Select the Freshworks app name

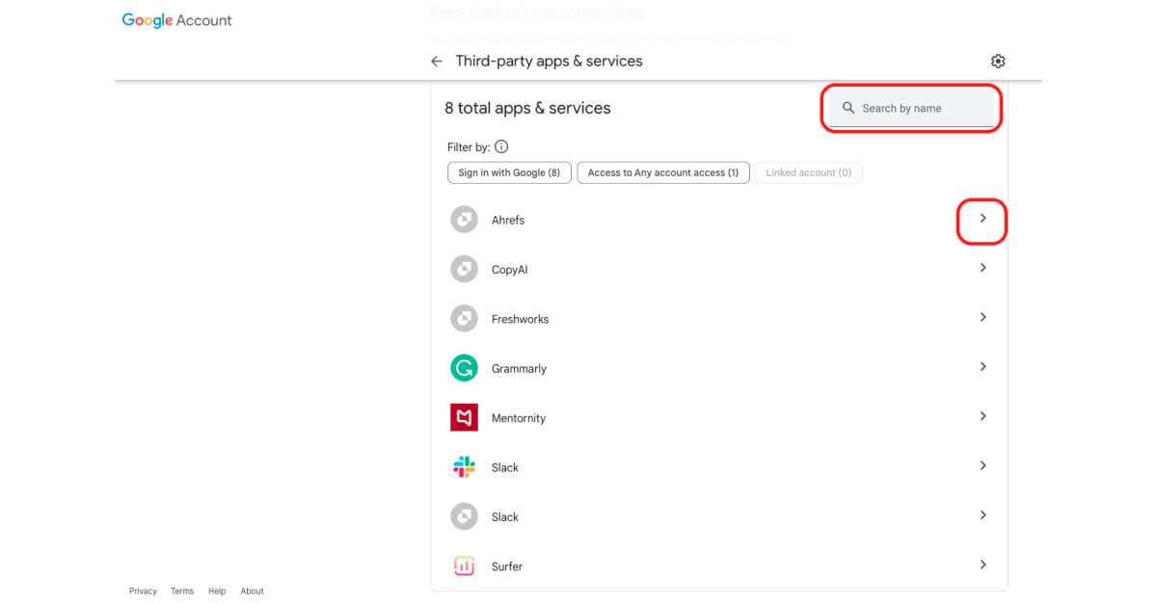point(520,319)
